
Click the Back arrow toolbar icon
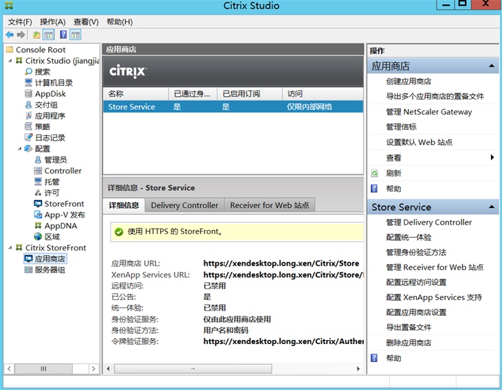(10, 34)
